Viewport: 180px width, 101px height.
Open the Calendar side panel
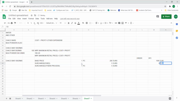click(177, 24)
